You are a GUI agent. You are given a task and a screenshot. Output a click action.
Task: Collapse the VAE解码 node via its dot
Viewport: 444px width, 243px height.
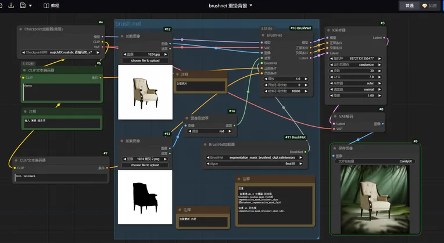(334, 116)
